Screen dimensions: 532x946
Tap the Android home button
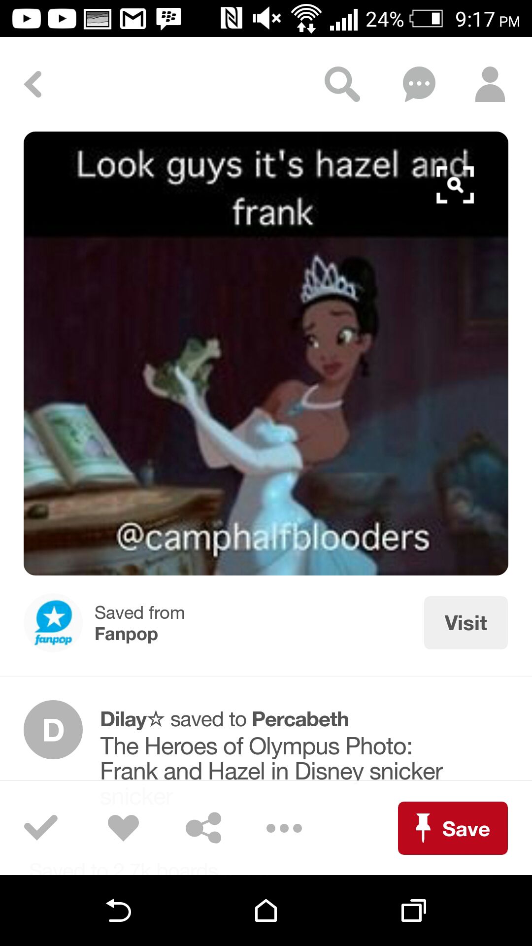(x=266, y=911)
